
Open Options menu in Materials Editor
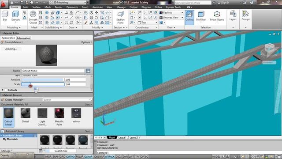(x=87, y=42)
